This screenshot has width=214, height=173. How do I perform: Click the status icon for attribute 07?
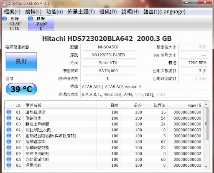9,142
